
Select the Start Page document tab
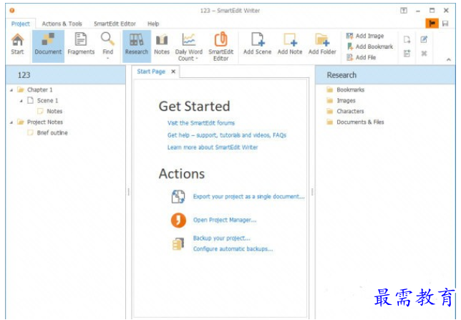[x=151, y=72]
